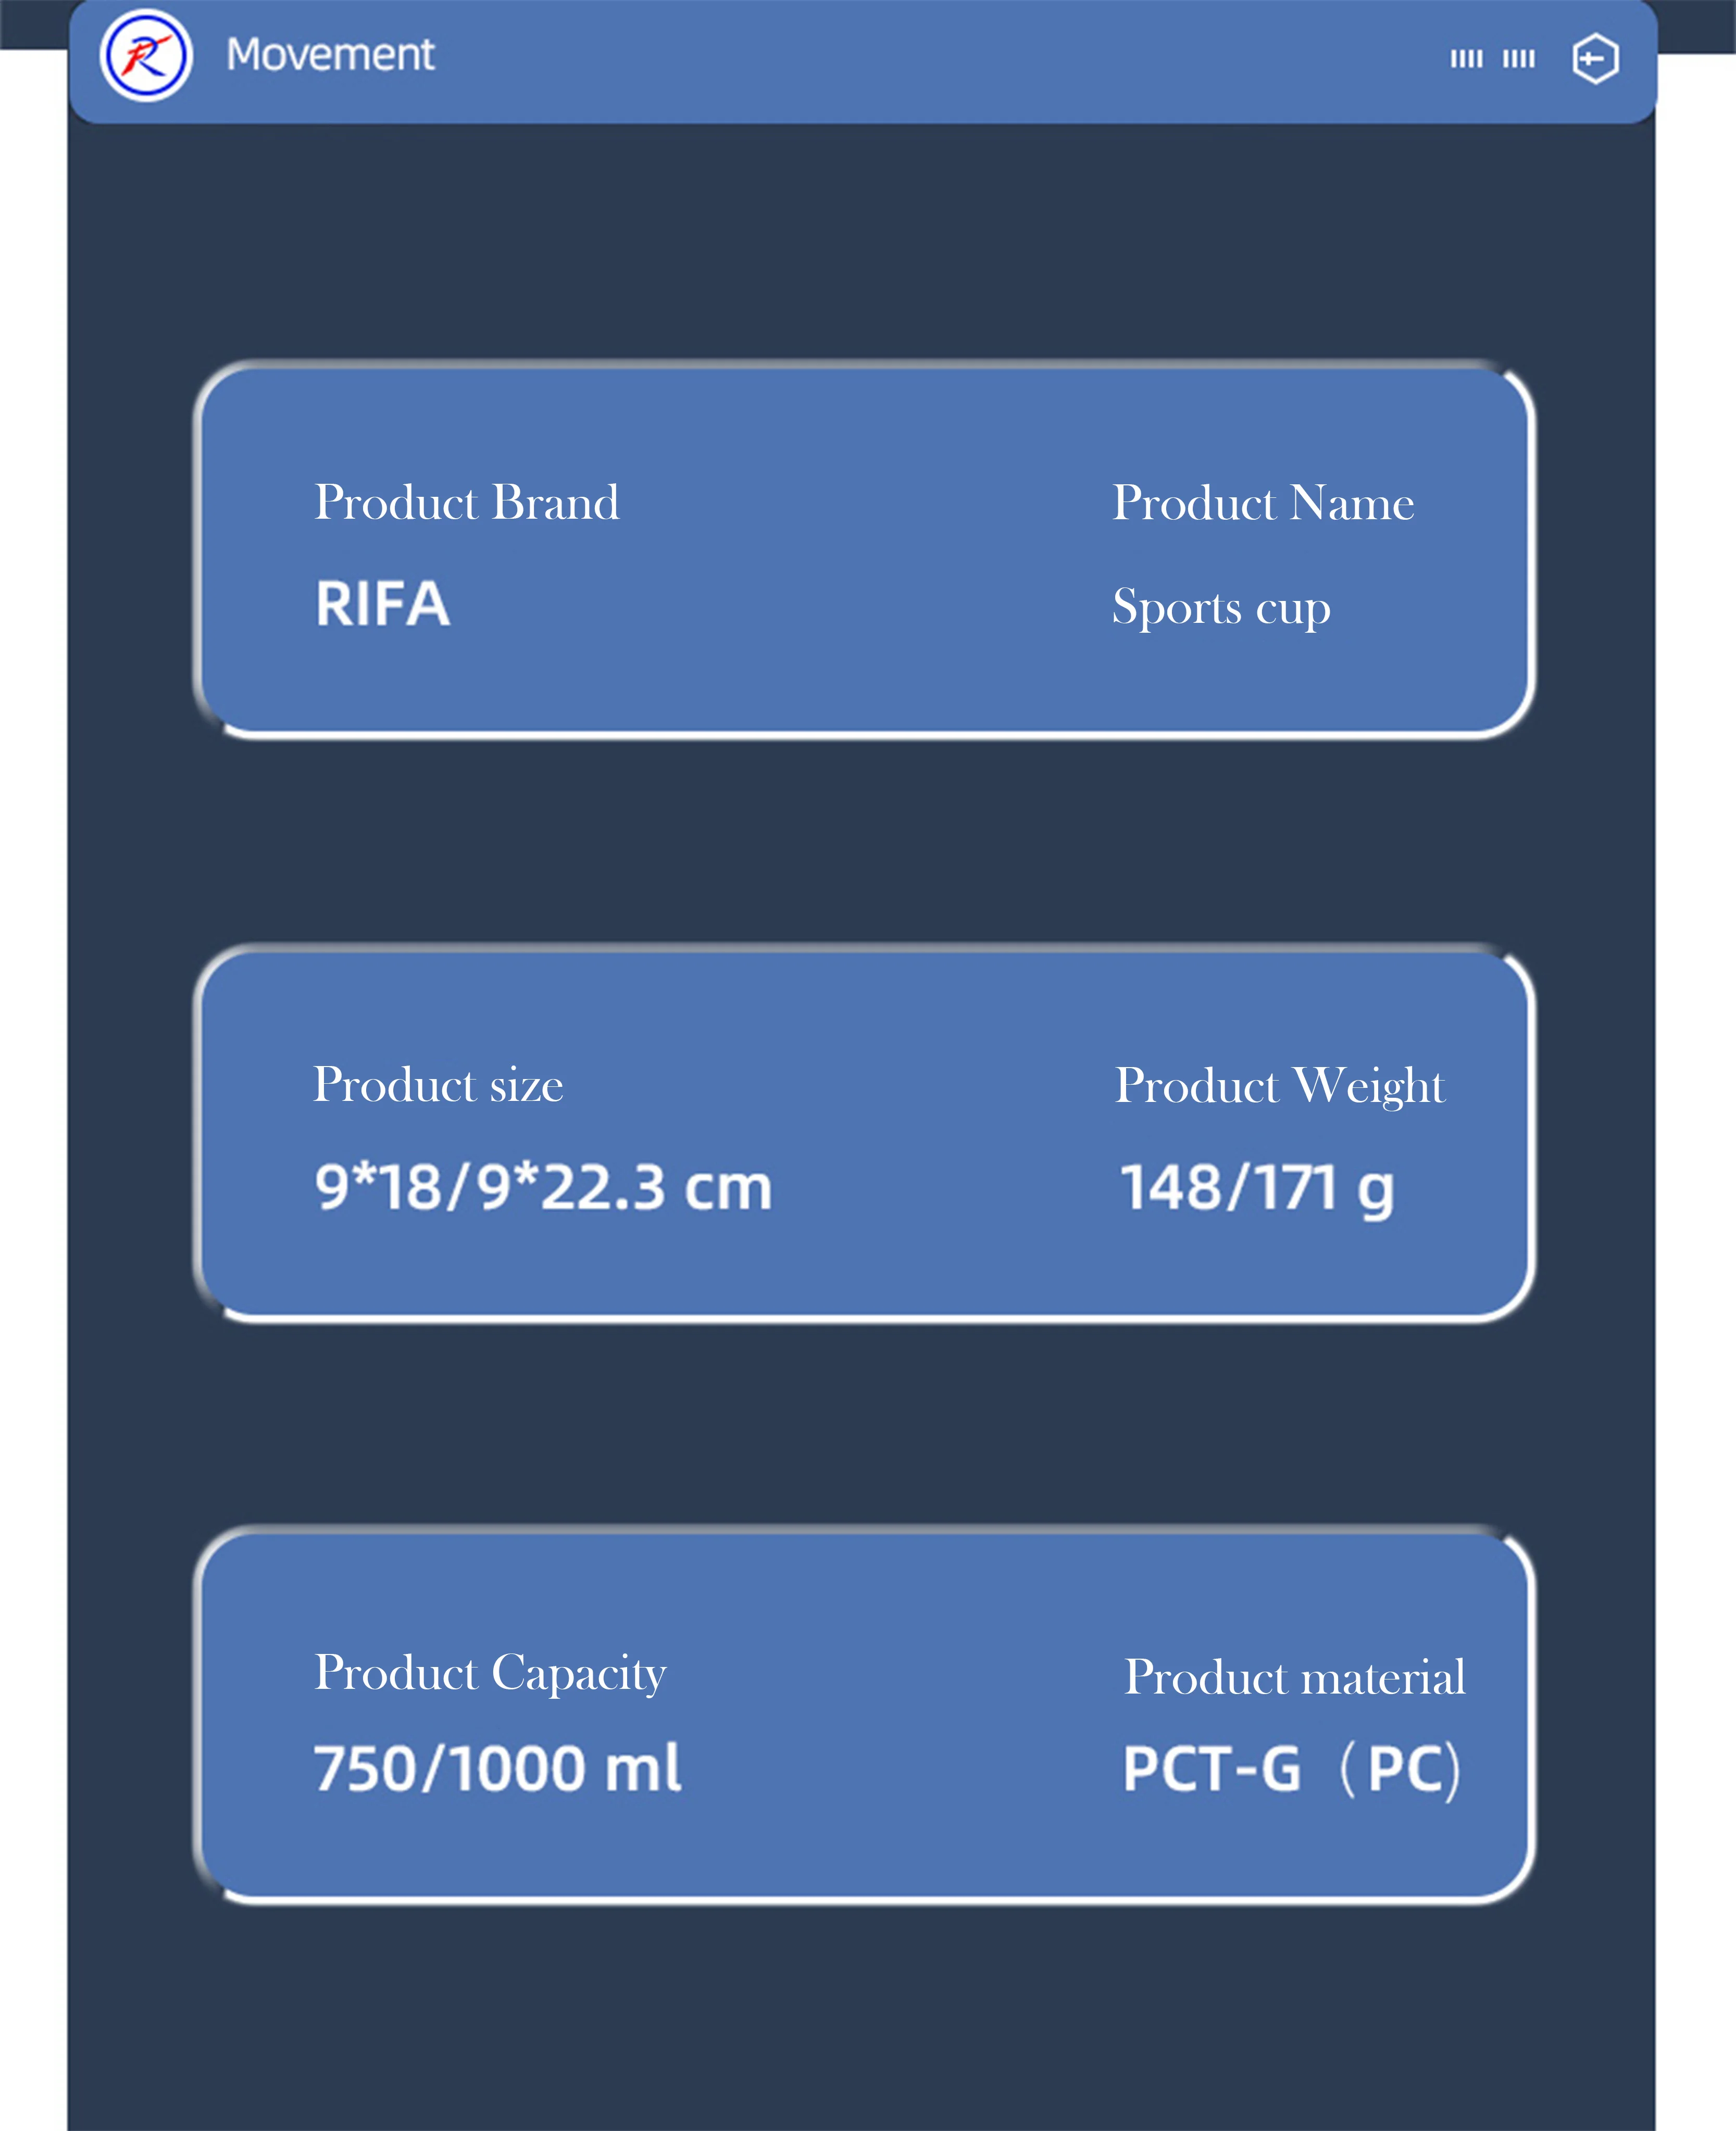Viewport: 1736px width, 2131px height.
Task: Click the right four-bar icon in header
Action: (1518, 59)
